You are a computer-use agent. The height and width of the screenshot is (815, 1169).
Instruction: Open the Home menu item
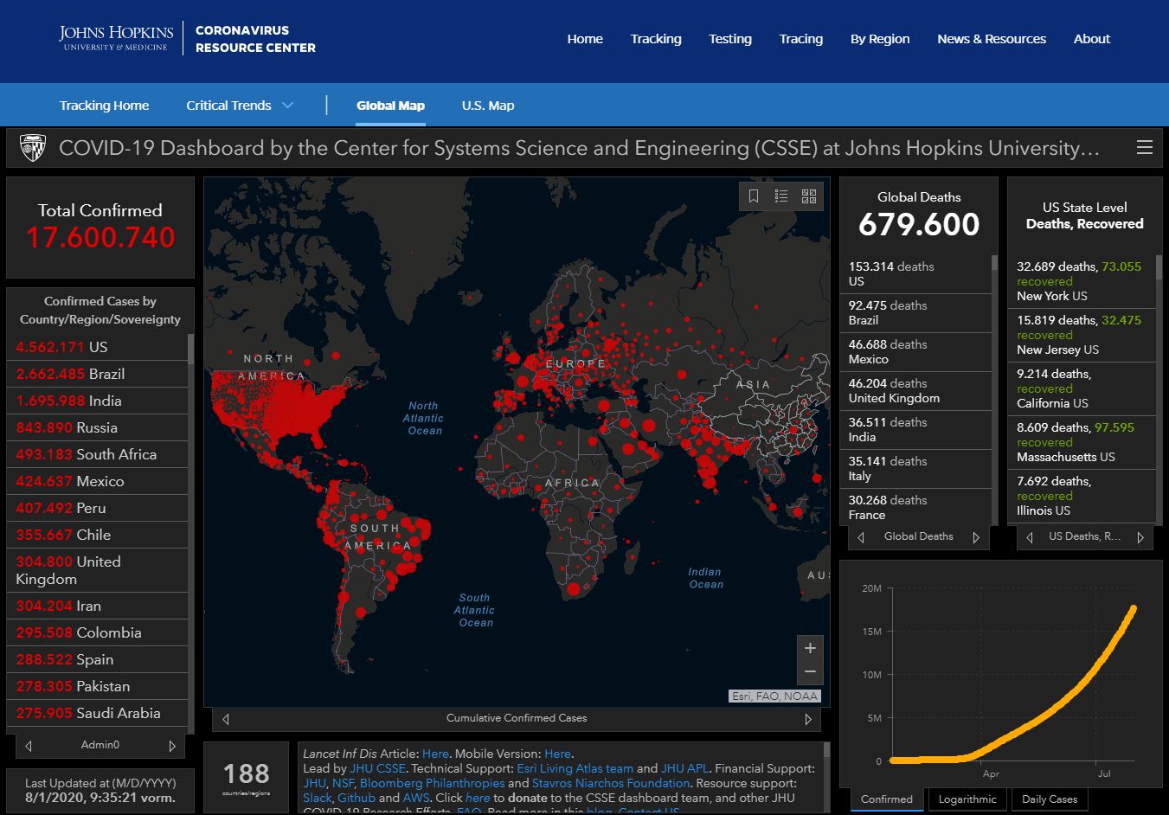(x=585, y=39)
